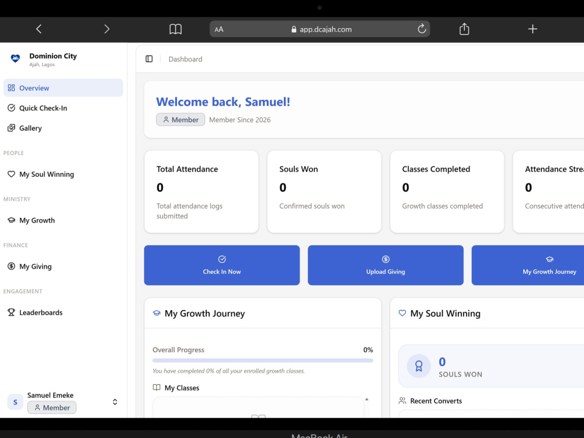Open My Giving in the sidebar
Image resolution: width=584 pixels, height=438 pixels.
[63, 266]
